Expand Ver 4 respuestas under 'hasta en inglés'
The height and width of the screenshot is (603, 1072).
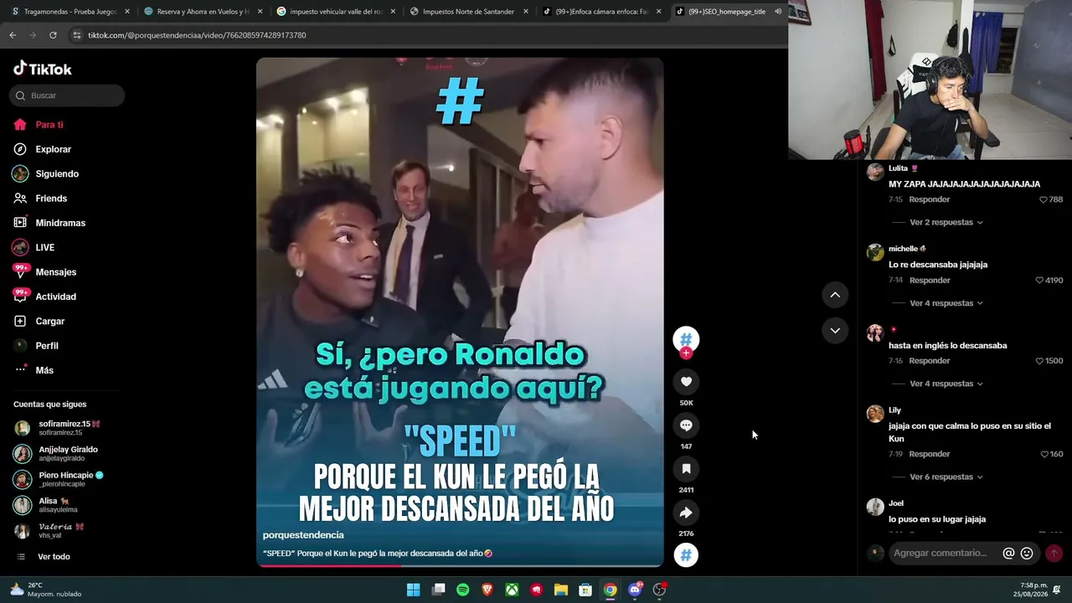946,384
